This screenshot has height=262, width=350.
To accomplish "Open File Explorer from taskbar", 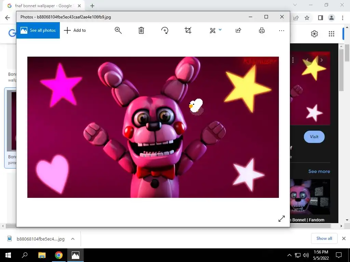I will coord(42,255).
